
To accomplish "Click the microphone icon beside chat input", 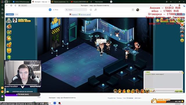I will [153, 91].
